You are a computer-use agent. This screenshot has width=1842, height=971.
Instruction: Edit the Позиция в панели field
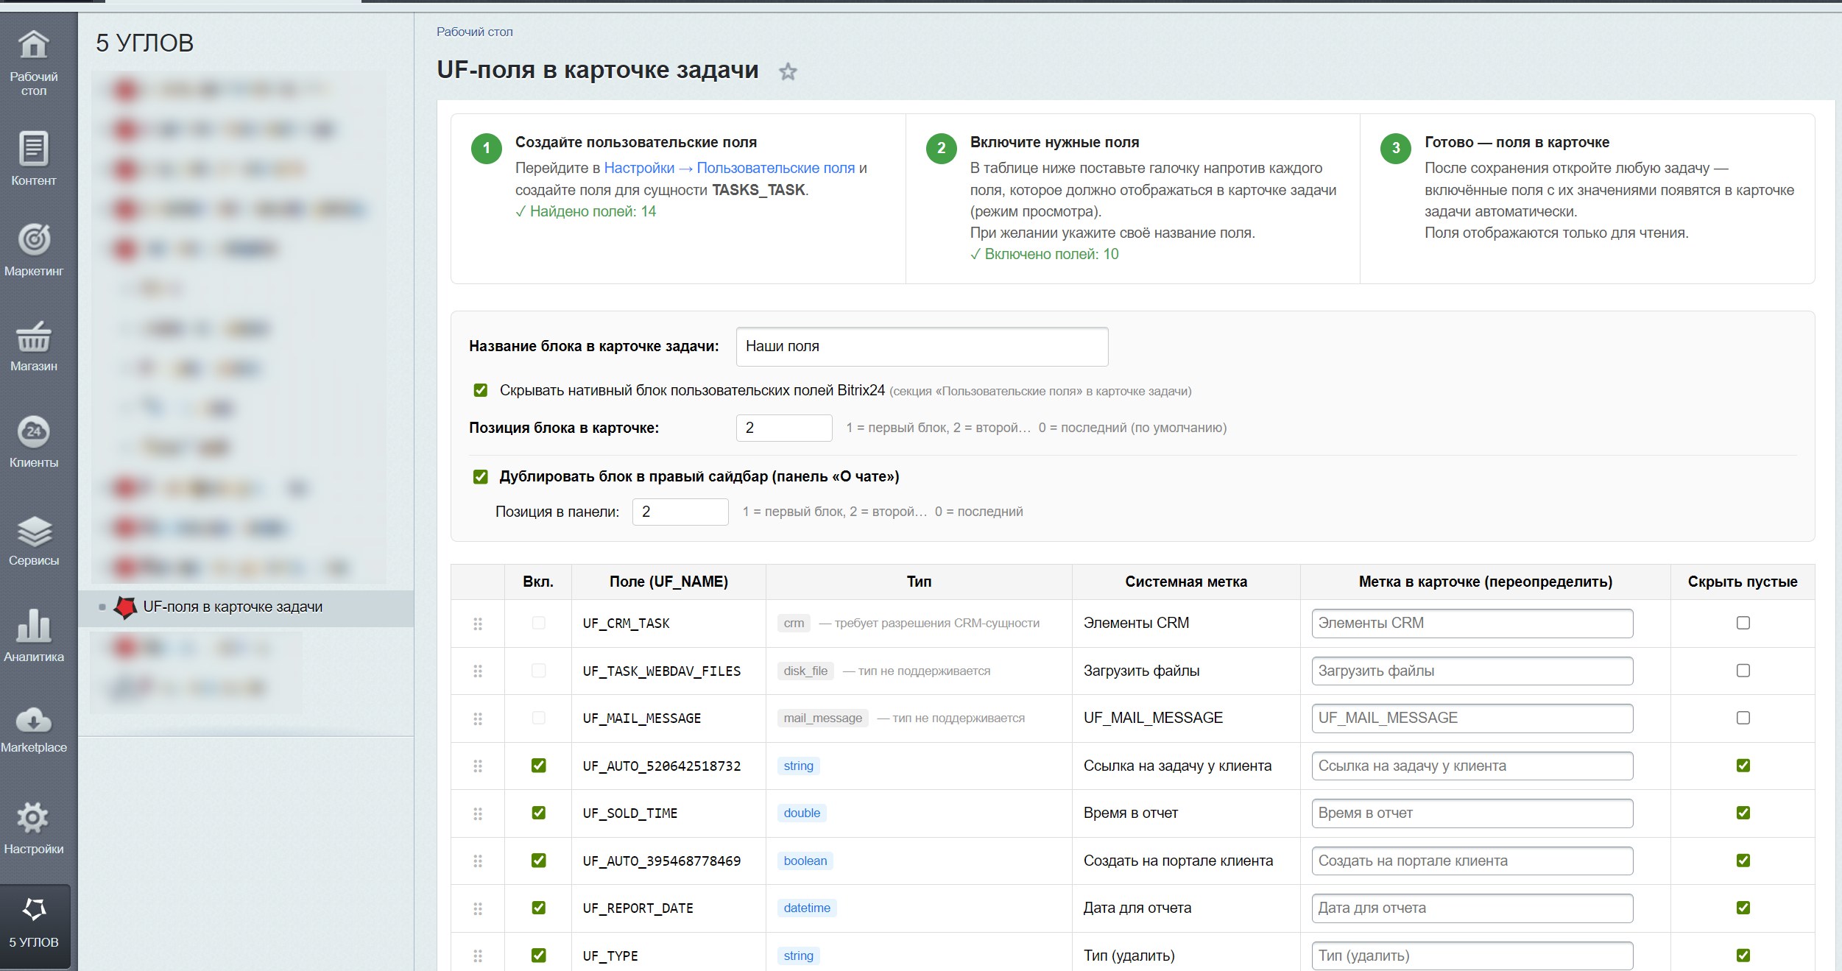click(680, 512)
